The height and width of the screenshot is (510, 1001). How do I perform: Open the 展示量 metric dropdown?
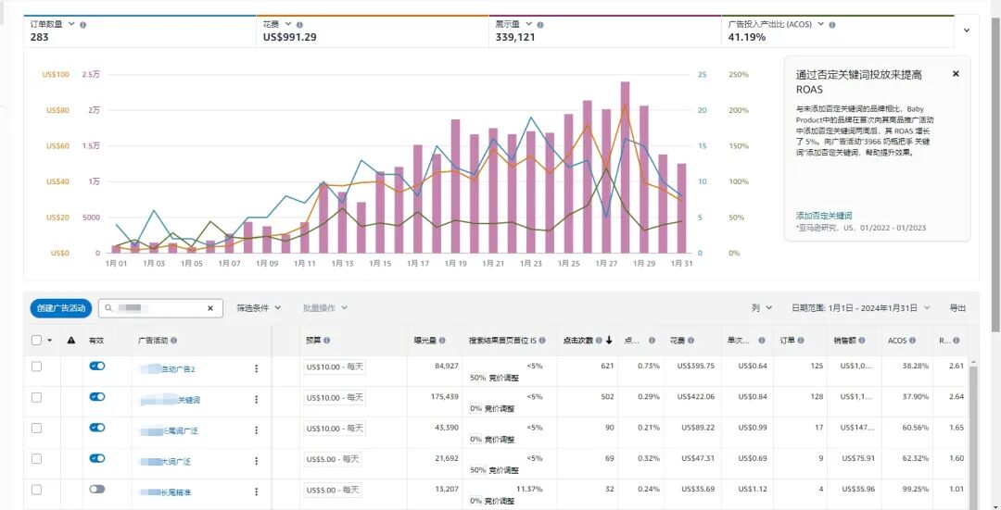click(528, 23)
